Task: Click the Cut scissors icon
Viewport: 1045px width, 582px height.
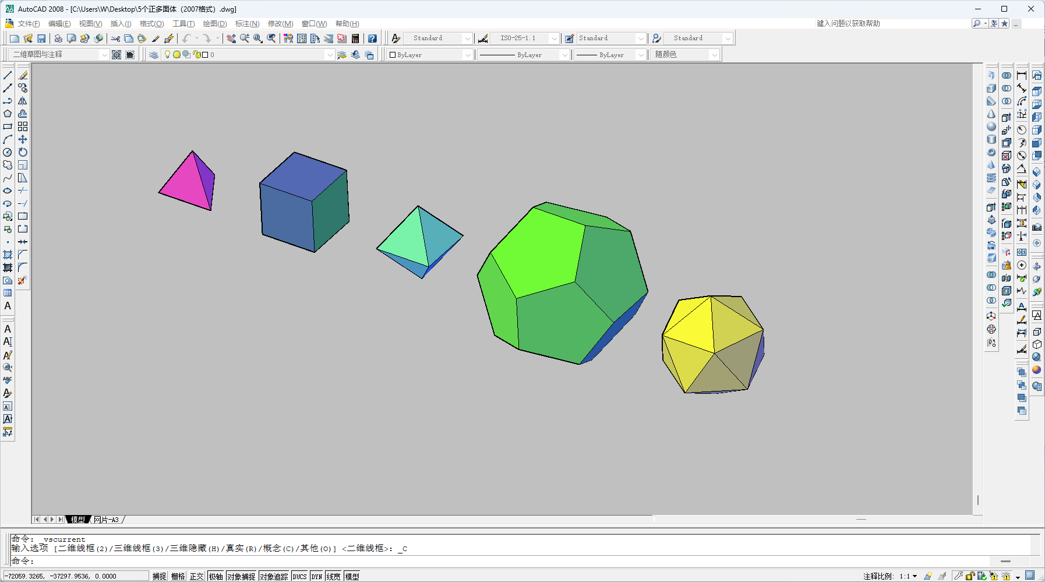Action: (115, 38)
